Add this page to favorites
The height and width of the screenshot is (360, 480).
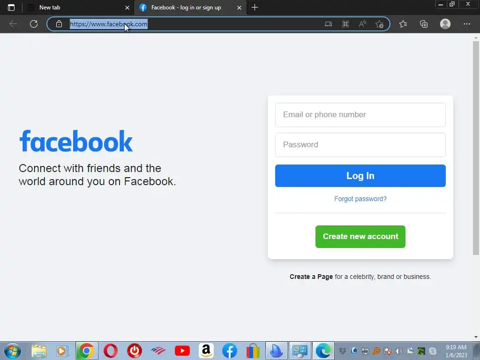(x=380, y=24)
